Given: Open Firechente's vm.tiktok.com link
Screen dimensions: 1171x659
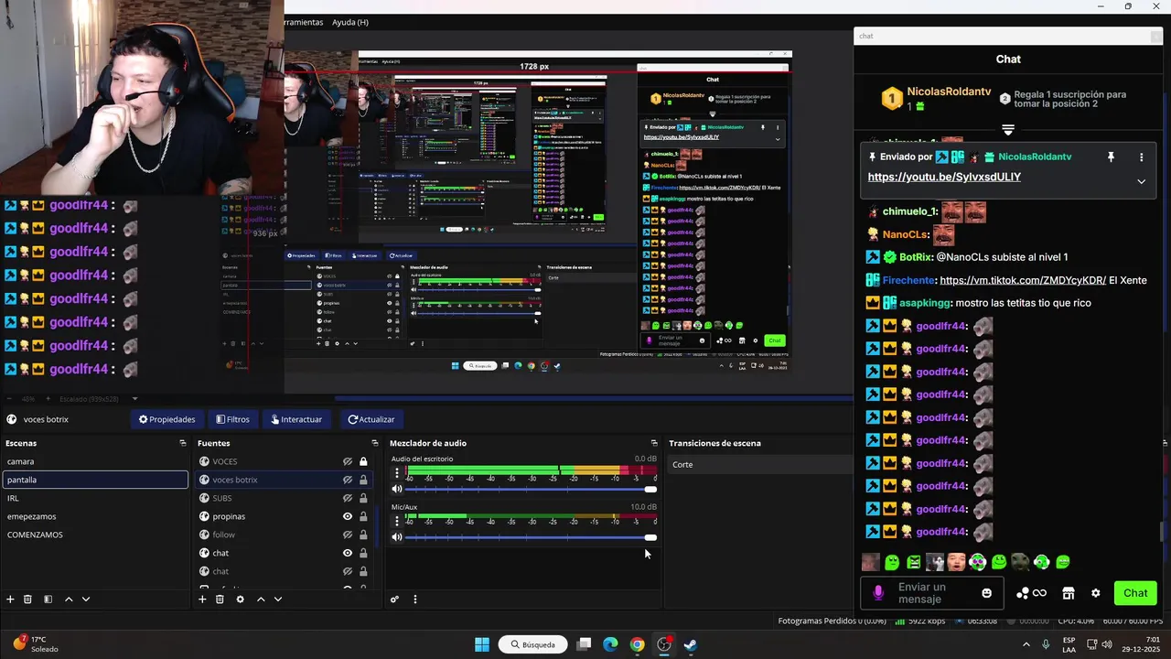Looking at the screenshot, I should [x=1023, y=280].
